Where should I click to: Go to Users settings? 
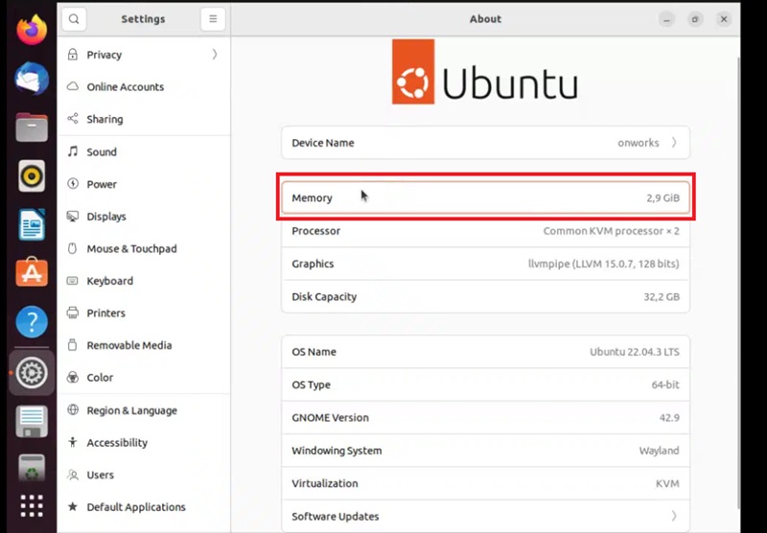(x=144, y=475)
